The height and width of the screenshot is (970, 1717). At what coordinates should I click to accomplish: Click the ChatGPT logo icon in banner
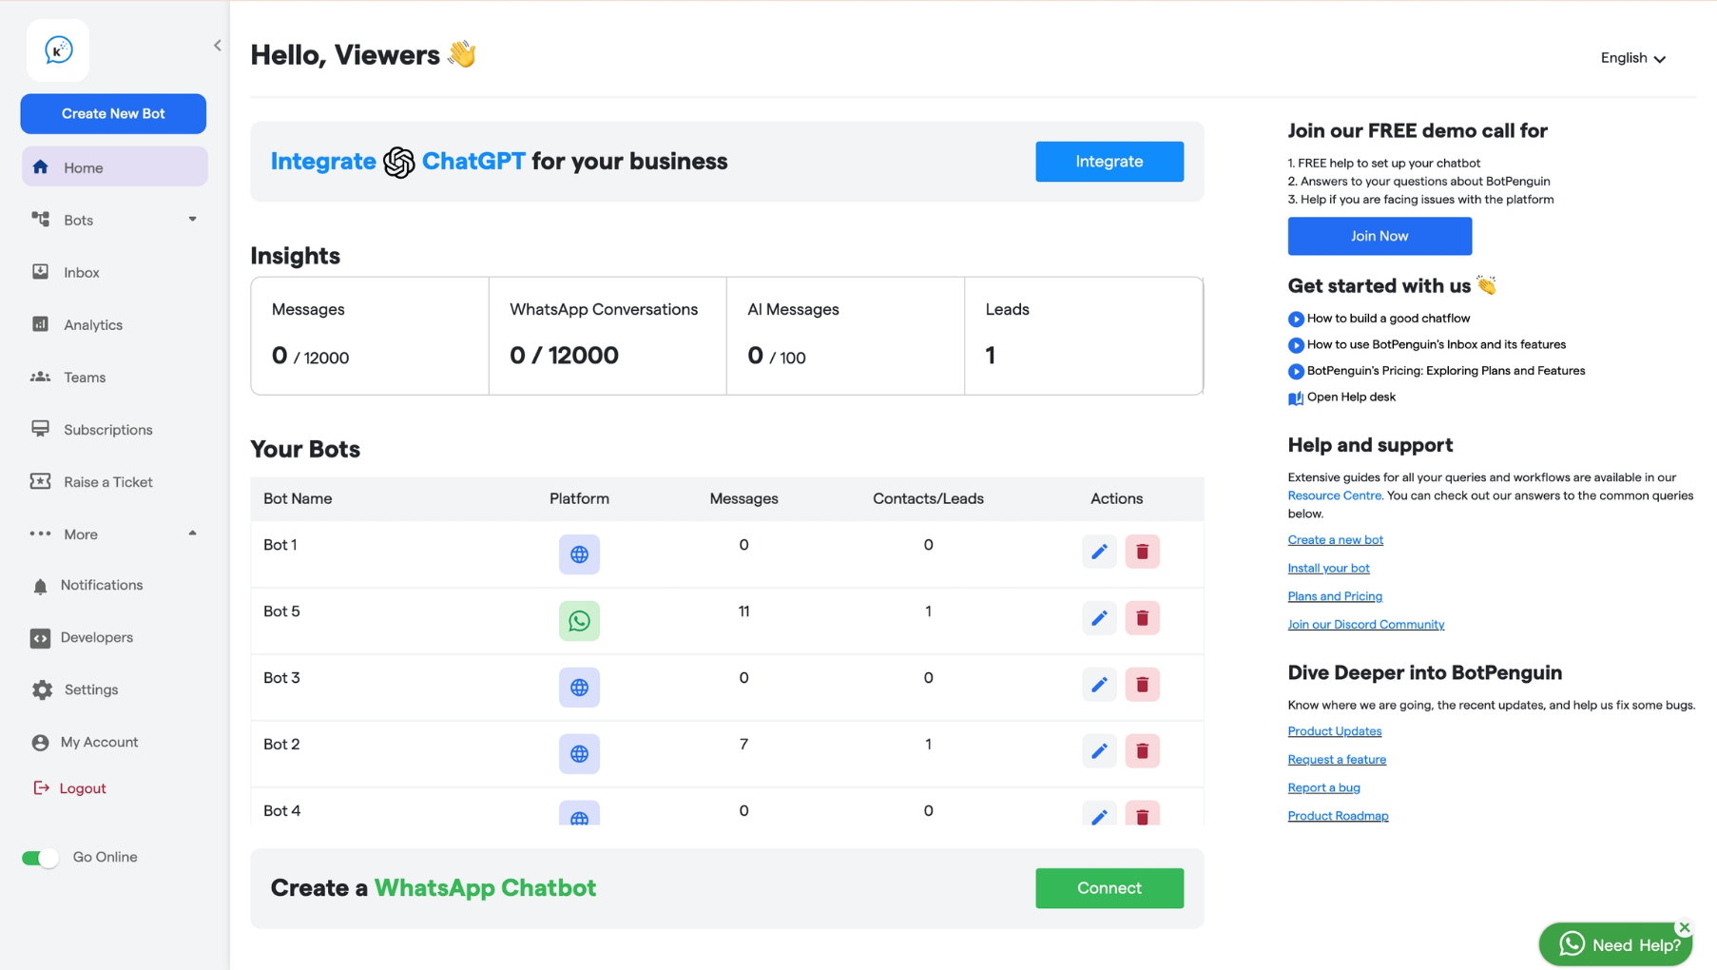pos(399,163)
